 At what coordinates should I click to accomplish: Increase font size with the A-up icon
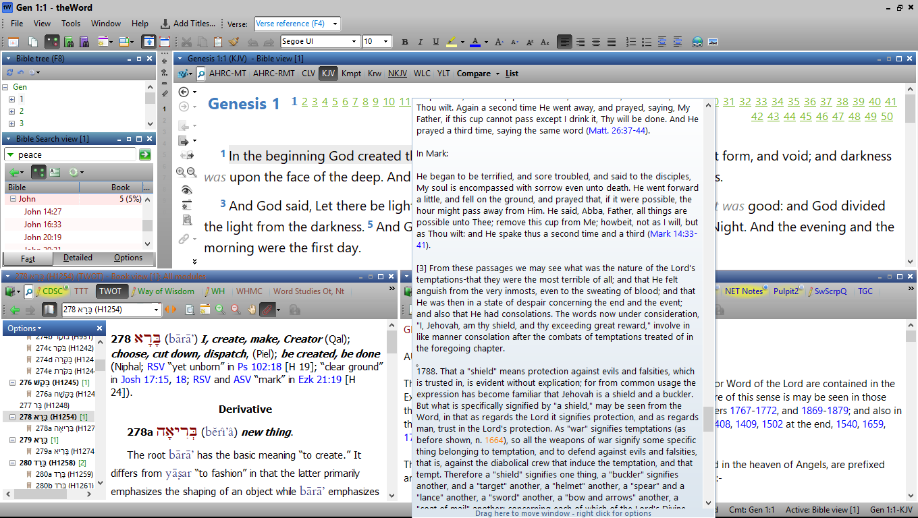pyautogui.click(x=499, y=42)
